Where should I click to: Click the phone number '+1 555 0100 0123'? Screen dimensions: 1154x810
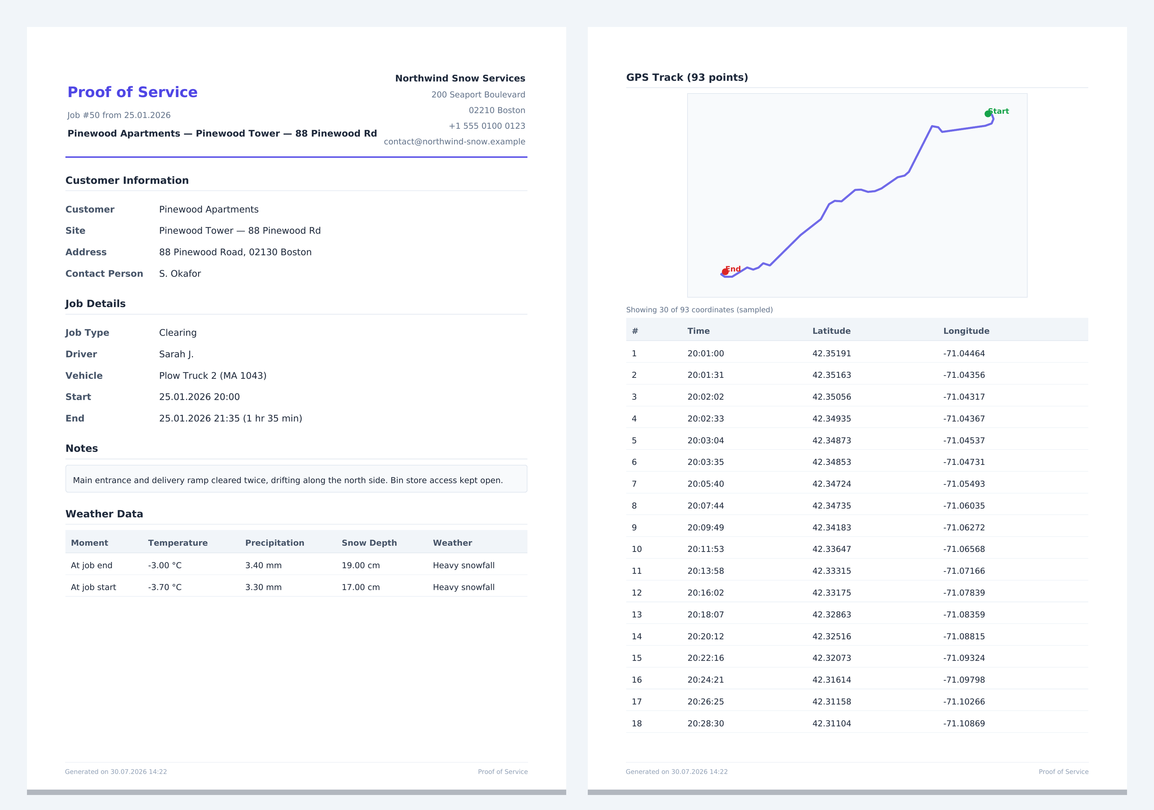[x=486, y=126]
